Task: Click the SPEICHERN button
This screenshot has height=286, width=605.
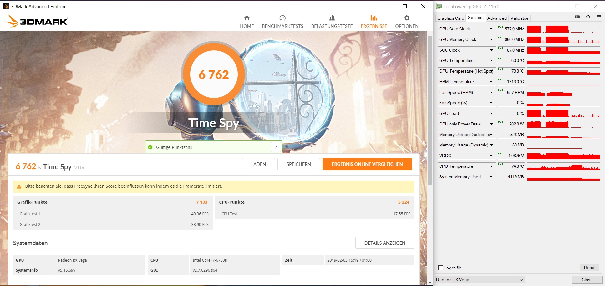Action: coord(299,164)
